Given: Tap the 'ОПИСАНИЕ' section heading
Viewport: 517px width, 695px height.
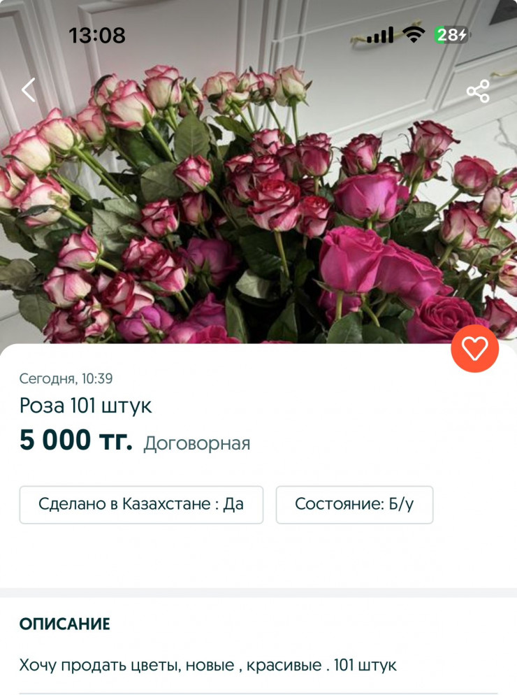Looking at the screenshot, I should [x=65, y=624].
